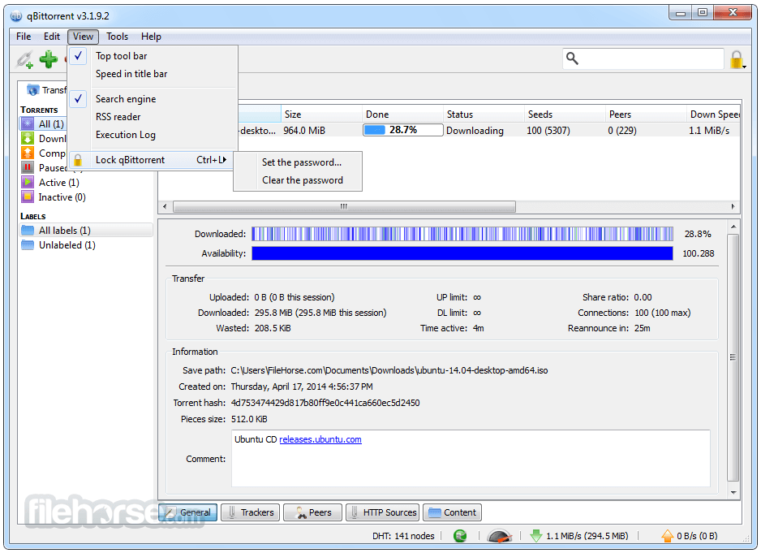
Task: Open the Help menu
Action: [151, 37]
